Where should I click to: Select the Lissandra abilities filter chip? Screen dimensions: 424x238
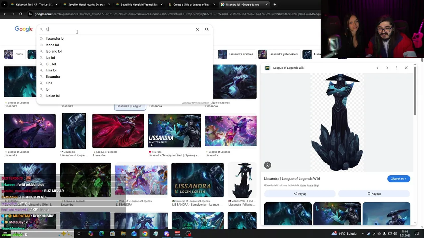pyautogui.click(x=237, y=54)
